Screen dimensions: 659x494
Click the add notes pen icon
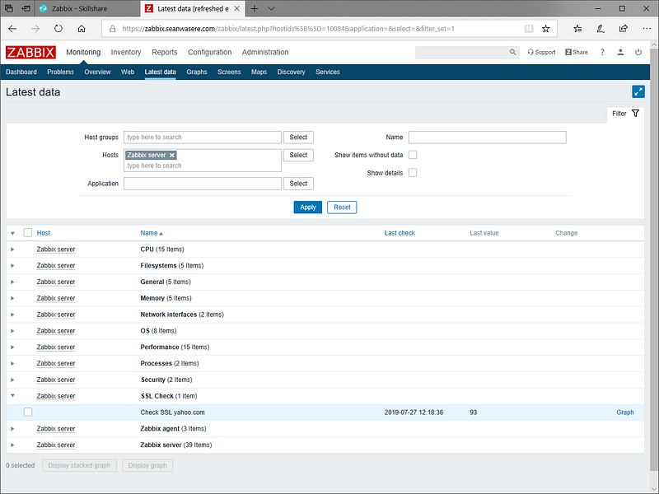click(x=601, y=29)
